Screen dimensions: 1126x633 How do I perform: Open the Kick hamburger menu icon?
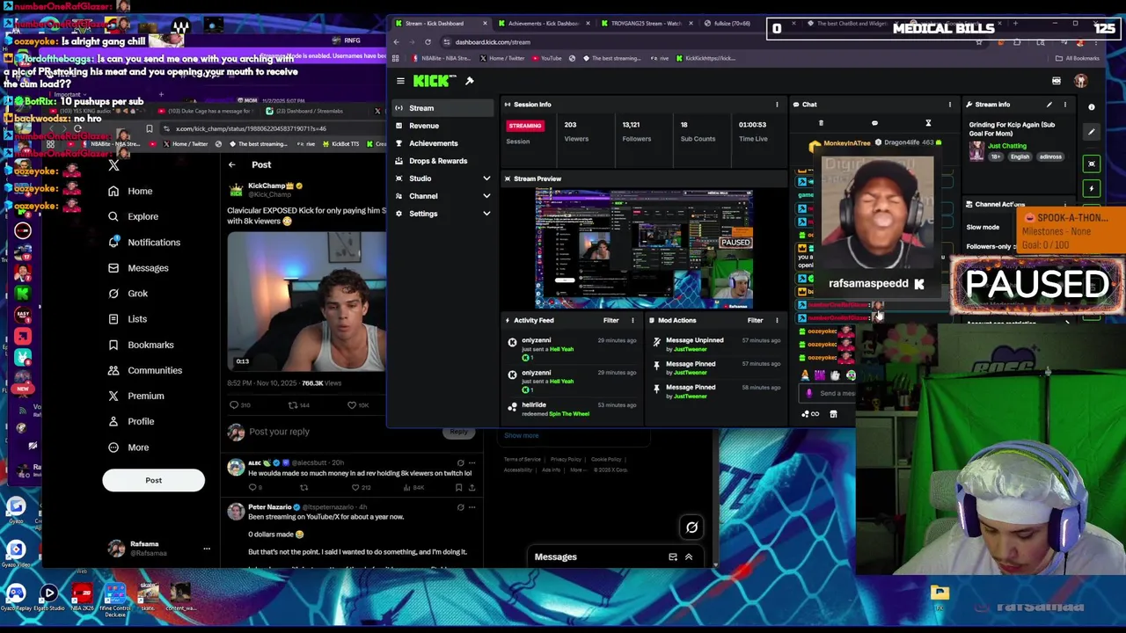tap(400, 81)
